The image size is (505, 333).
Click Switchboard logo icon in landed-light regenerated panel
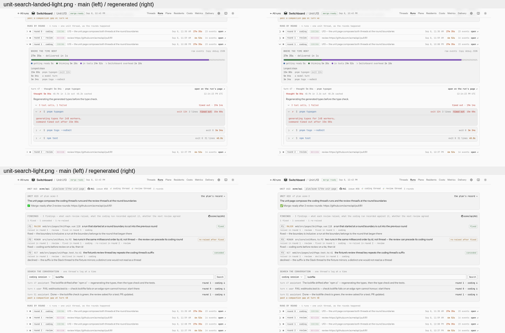point(286,13)
